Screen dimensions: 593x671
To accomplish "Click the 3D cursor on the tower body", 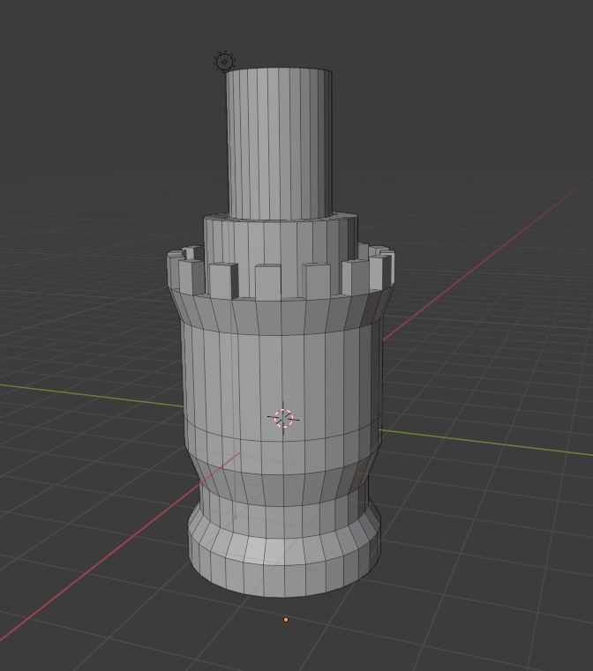I will click(x=283, y=418).
